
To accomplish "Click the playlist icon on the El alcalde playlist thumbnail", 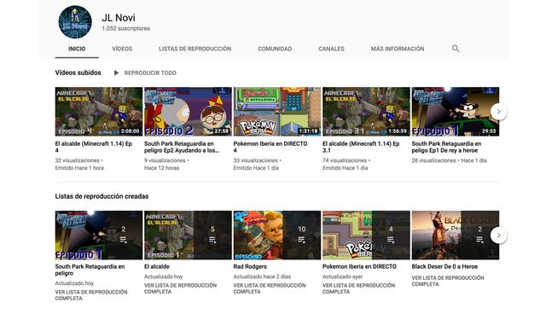I will [x=212, y=240].
